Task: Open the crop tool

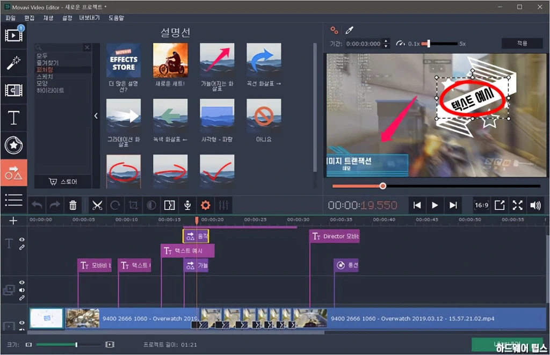Action: pyautogui.click(x=133, y=205)
